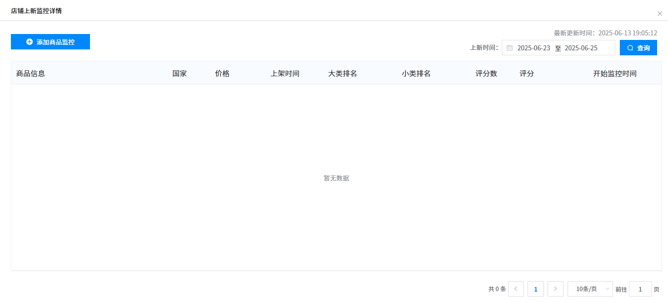Viewport: 668px width, 302px height.
Task: Click the 评分数 column header
Action: click(x=486, y=73)
